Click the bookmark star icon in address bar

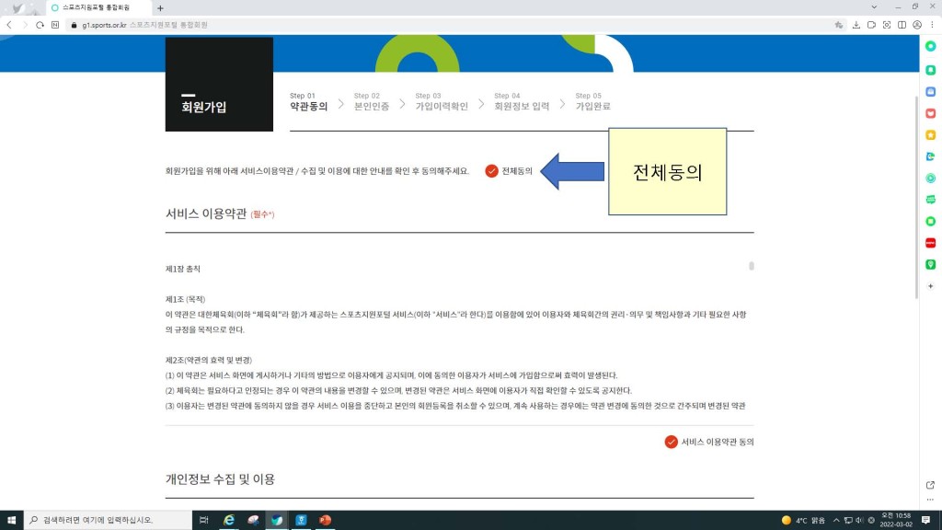(x=837, y=25)
